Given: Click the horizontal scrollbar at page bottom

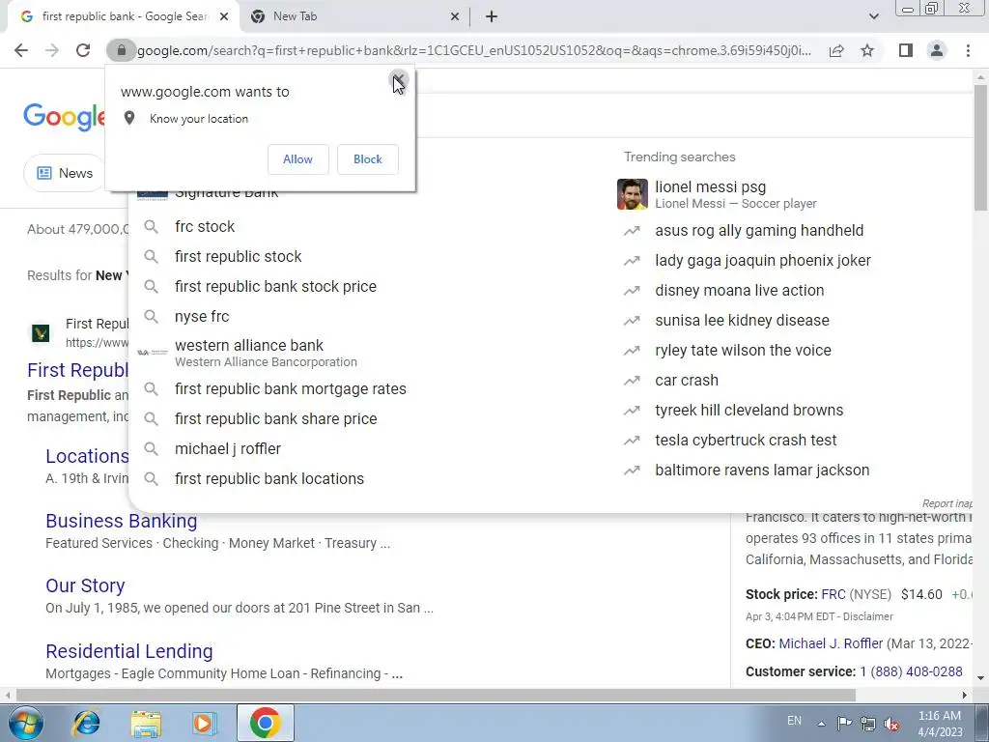Looking at the screenshot, I should (x=436, y=696).
